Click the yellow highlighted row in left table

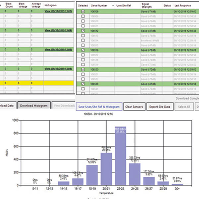point(36,84)
